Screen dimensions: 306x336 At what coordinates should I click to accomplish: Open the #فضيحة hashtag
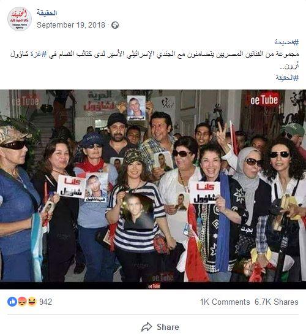[286, 42]
